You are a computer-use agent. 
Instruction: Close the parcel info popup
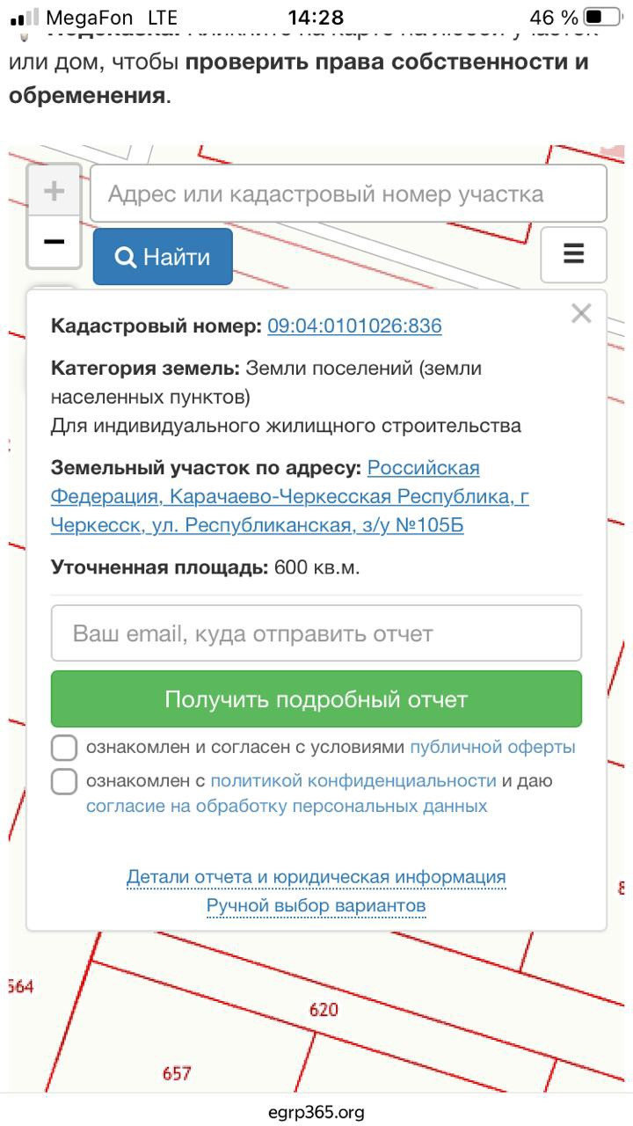(581, 313)
